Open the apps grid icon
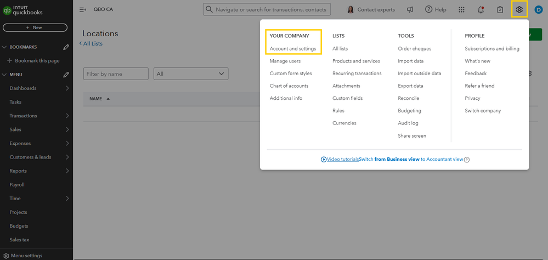Viewport: 548px width, 260px height. point(461,10)
